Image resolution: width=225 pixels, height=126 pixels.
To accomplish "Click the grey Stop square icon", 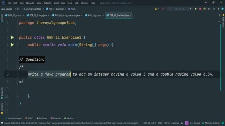I will 208,9.
